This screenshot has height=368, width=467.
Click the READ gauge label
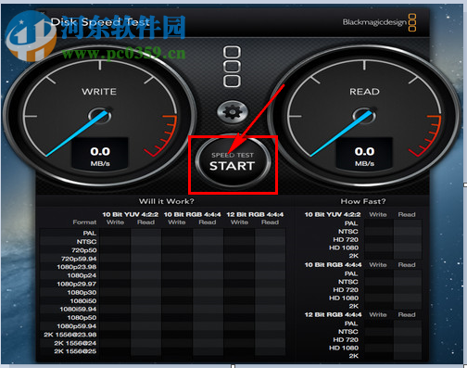click(x=364, y=92)
